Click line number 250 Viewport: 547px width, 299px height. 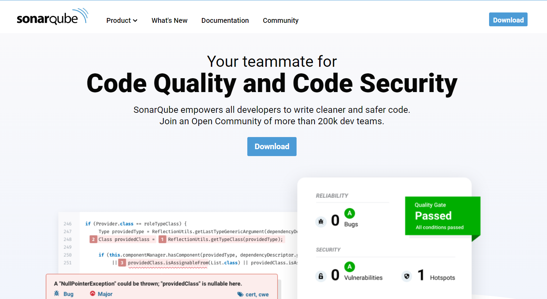pyautogui.click(x=68, y=255)
